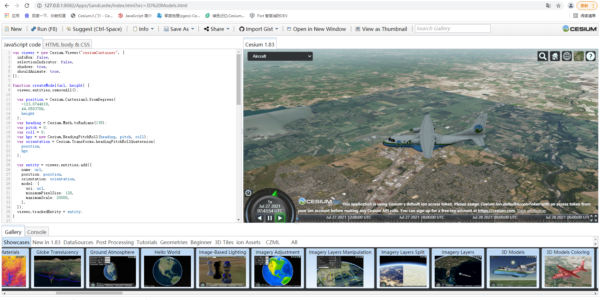Switch to the HTML body & CSS tab
The image size is (600, 300).
(x=67, y=44)
